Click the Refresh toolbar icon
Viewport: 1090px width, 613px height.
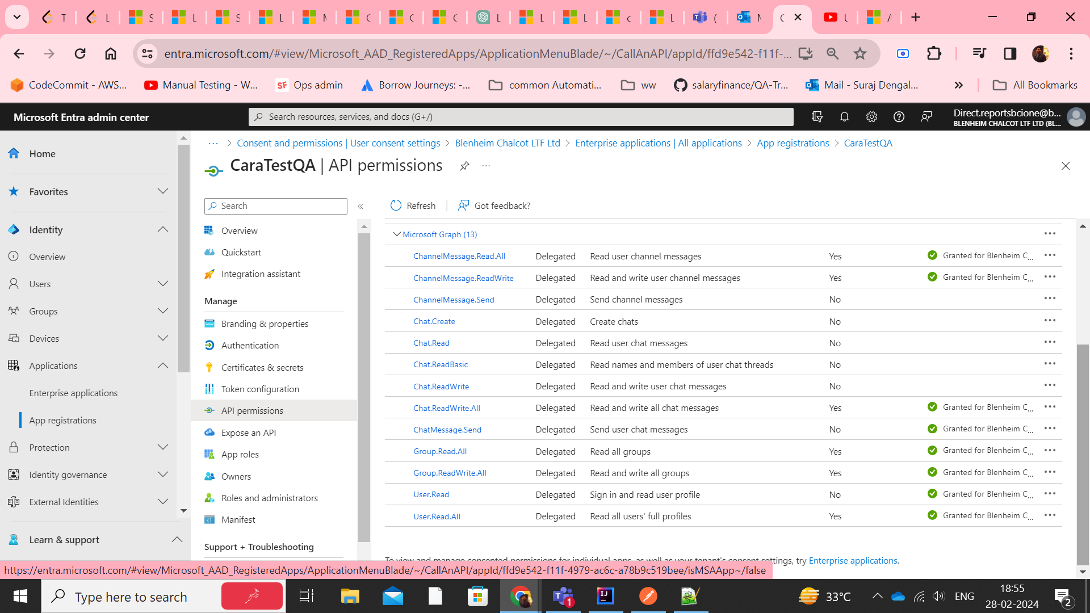396,205
